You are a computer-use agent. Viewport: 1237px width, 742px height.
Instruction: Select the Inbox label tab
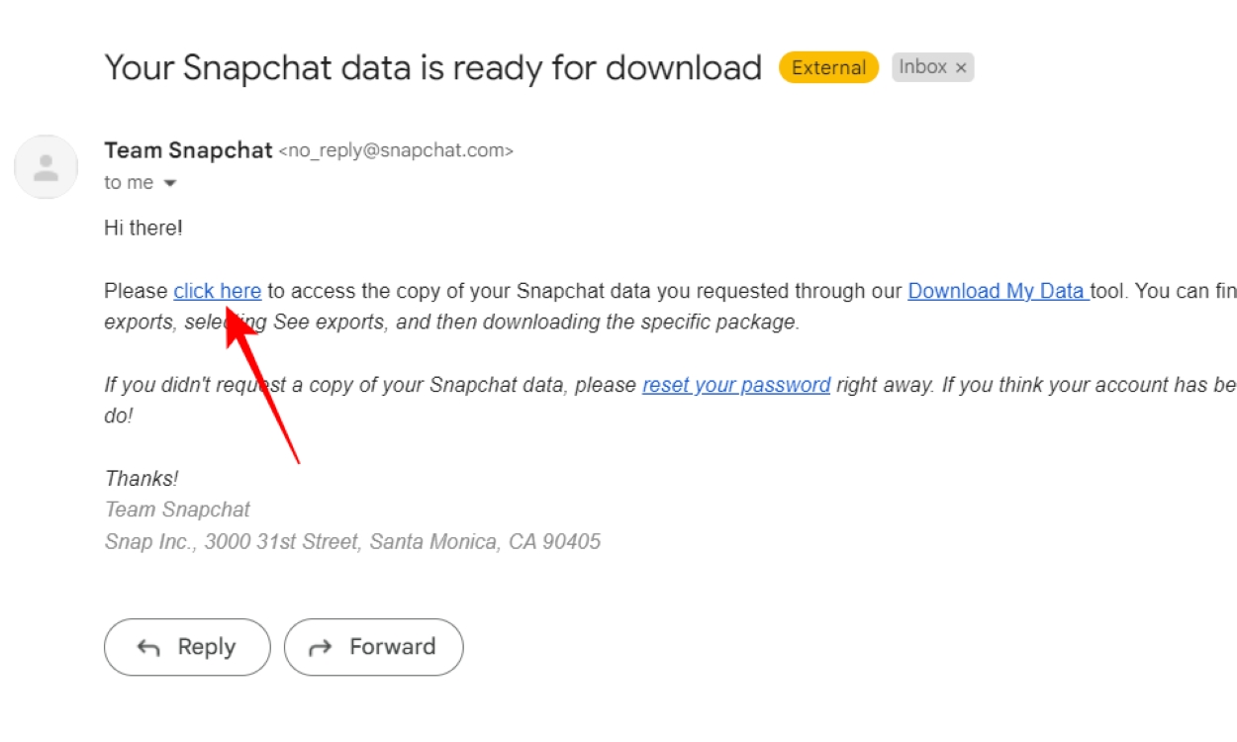pyautogui.click(x=923, y=67)
